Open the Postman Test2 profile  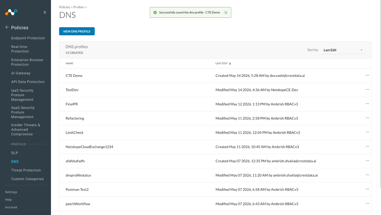pyautogui.click(x=77, y=189)
